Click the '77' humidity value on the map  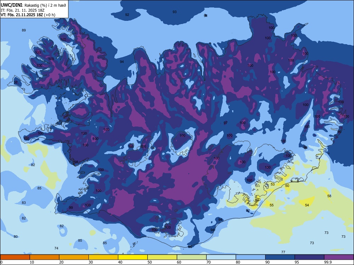pos(283,252)
